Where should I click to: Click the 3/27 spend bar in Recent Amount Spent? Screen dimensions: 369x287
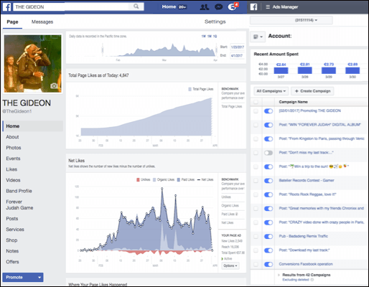[x=281, y=70]
